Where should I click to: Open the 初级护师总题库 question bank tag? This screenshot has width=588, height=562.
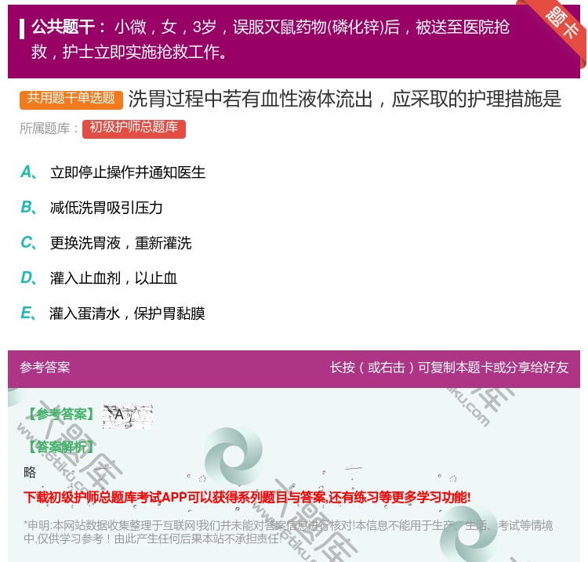(x=134, y=129)
